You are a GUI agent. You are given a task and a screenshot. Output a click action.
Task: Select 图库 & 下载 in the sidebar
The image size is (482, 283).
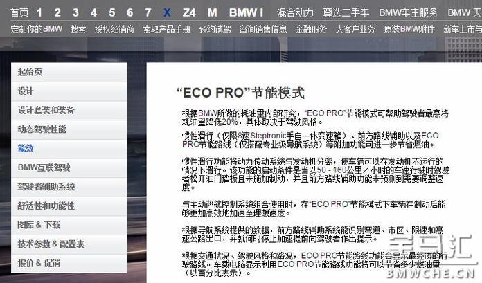(69, 225)
